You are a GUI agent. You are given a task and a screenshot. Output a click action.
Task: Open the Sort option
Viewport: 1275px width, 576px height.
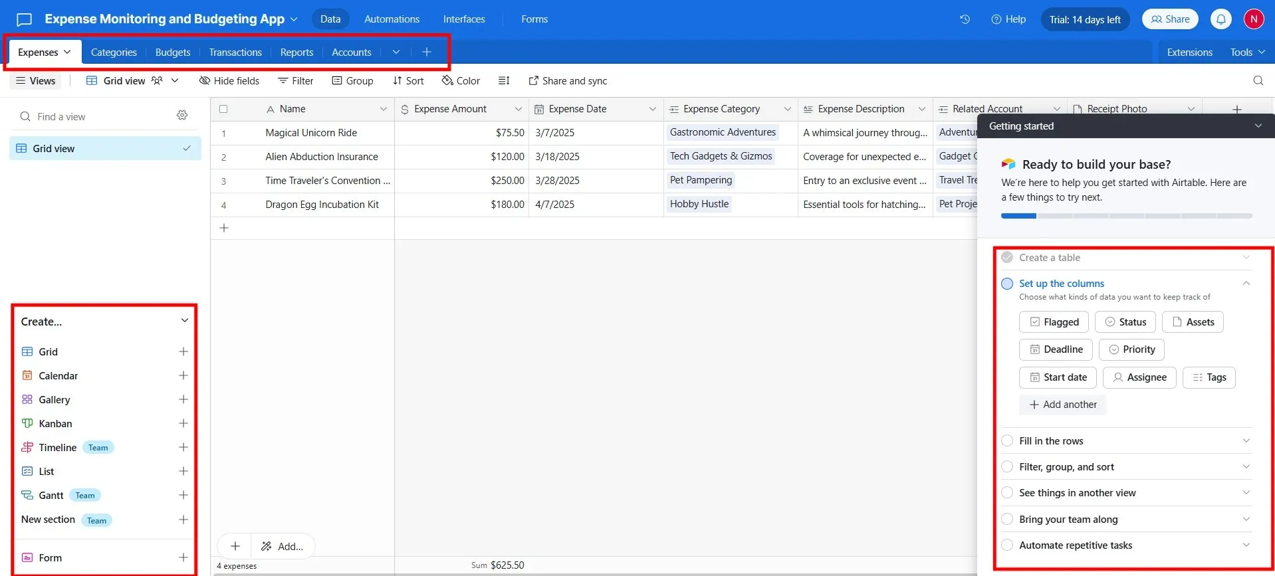[408, 80]
